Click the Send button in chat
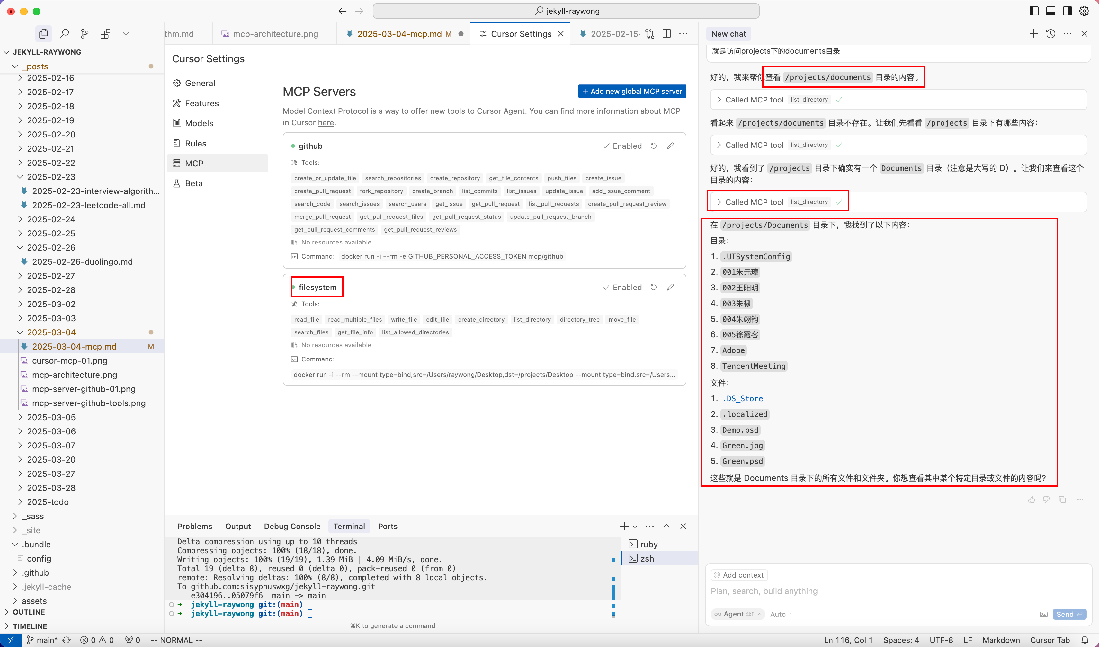Image resolution: width=1099 pixels, height=647 pixels. (1069, 614)
